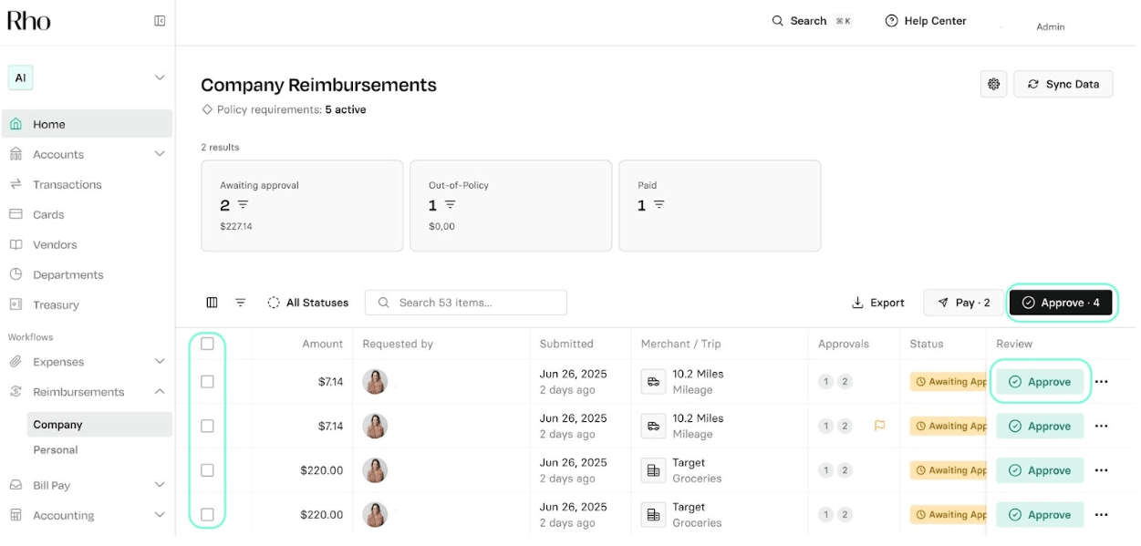Toggle the select-all checkbox in the table header
The width and height of the screenshot is (1141, 546).
coord(207,344)
